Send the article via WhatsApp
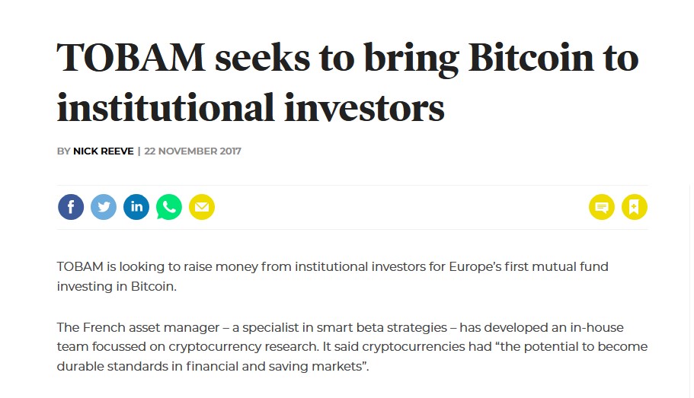Viewport: 694px width, 398px height. (x=169, y=207)
